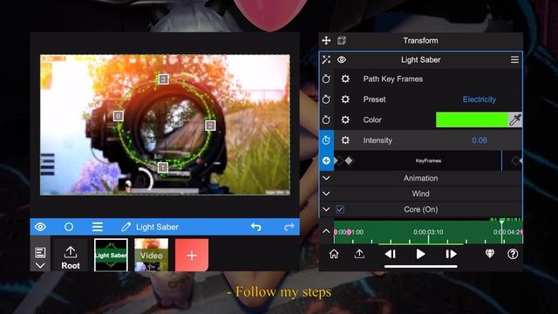The width and height of the screenshot is (558, 314).
Task: Click the Light Saber layer name label
Action: coord(157,227)
